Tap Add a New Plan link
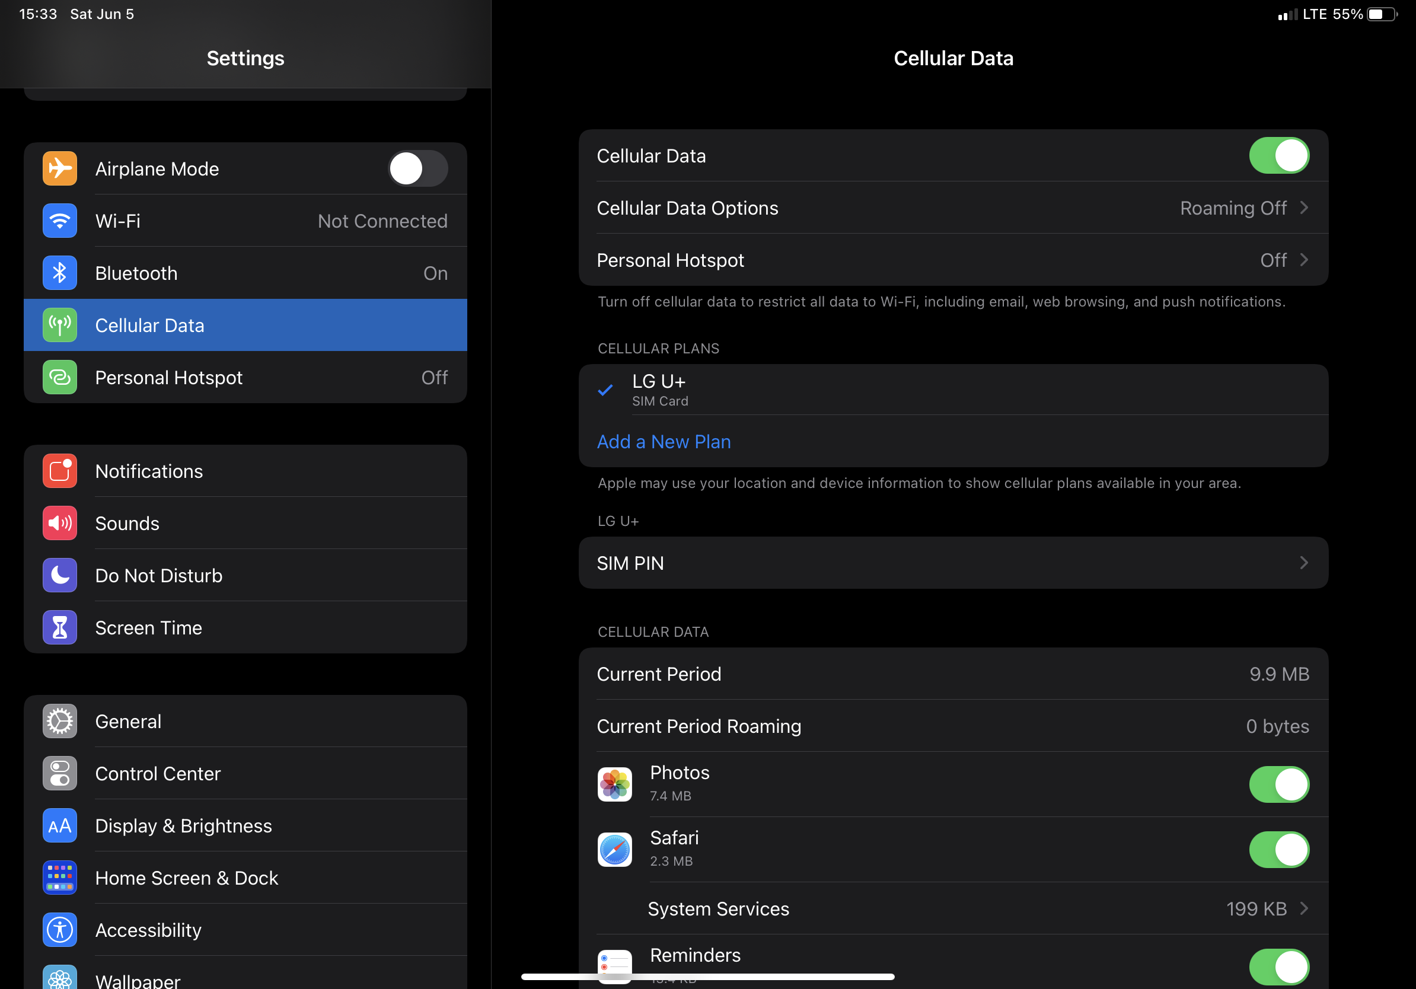Viewport: 1416px width, 989px height. pyautogui.click(x=664, y=442)
